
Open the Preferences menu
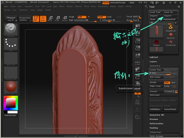103,6
